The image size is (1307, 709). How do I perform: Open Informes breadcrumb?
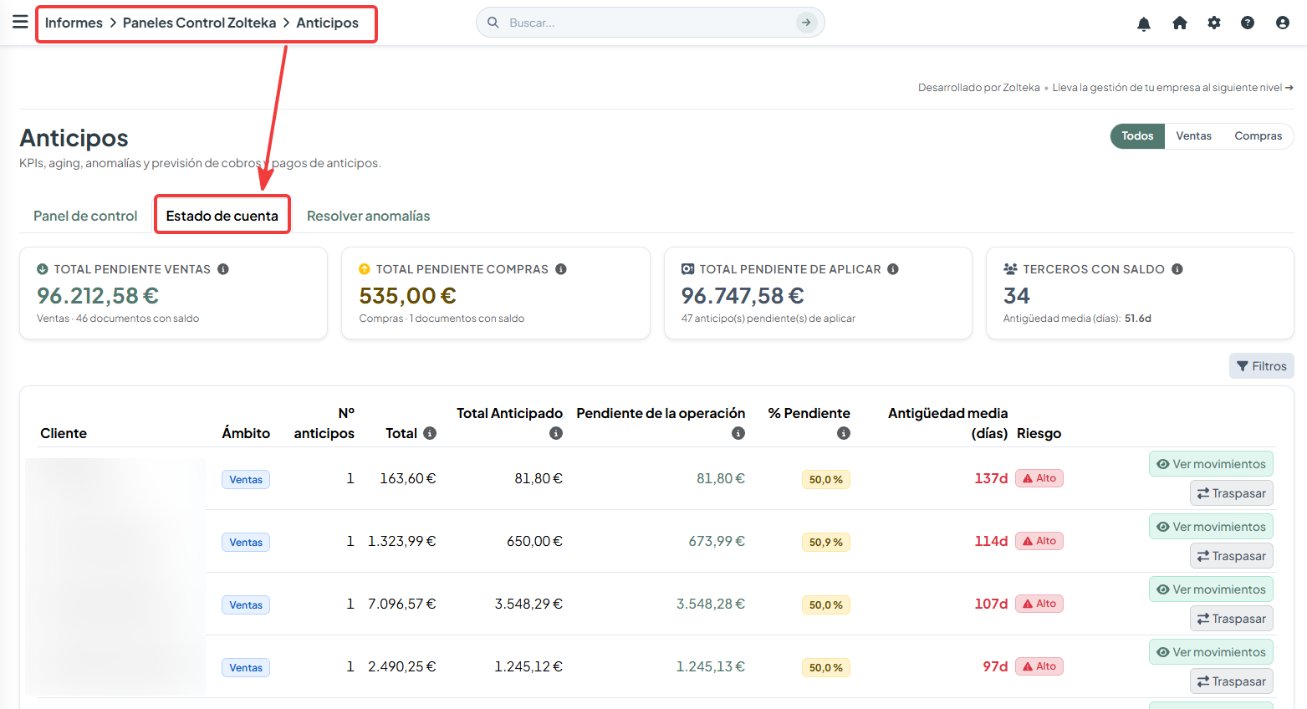click(x=74, y=23)
